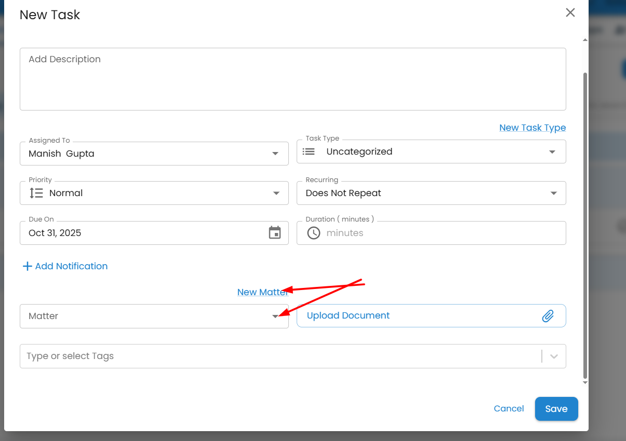This screenshot has width=626, height=441.
Task: Open the Priority dropdown arrow
Action: pyautogui.click(x=275, y=193)
